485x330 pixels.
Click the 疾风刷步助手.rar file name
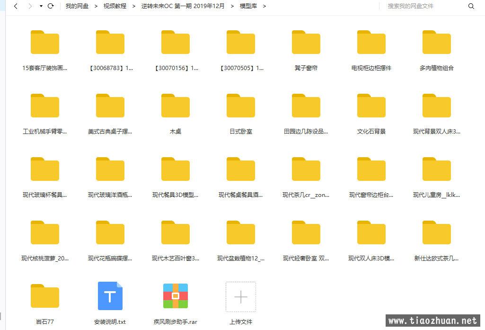[x=176, y=322]
